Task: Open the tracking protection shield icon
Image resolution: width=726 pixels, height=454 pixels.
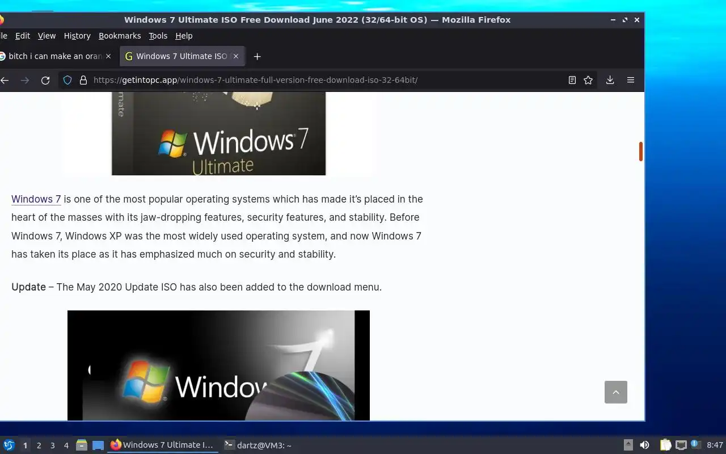Action: click(x=67, y=80)
